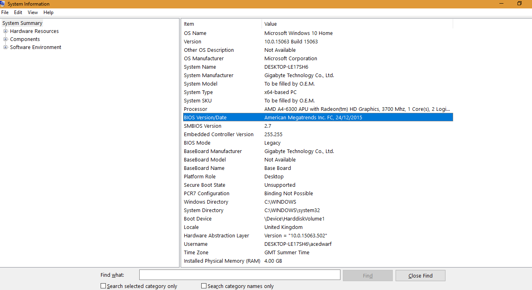Screen dimensions: 532x290
Task: Select the Secure Boot State row
Action: [317, 185]
